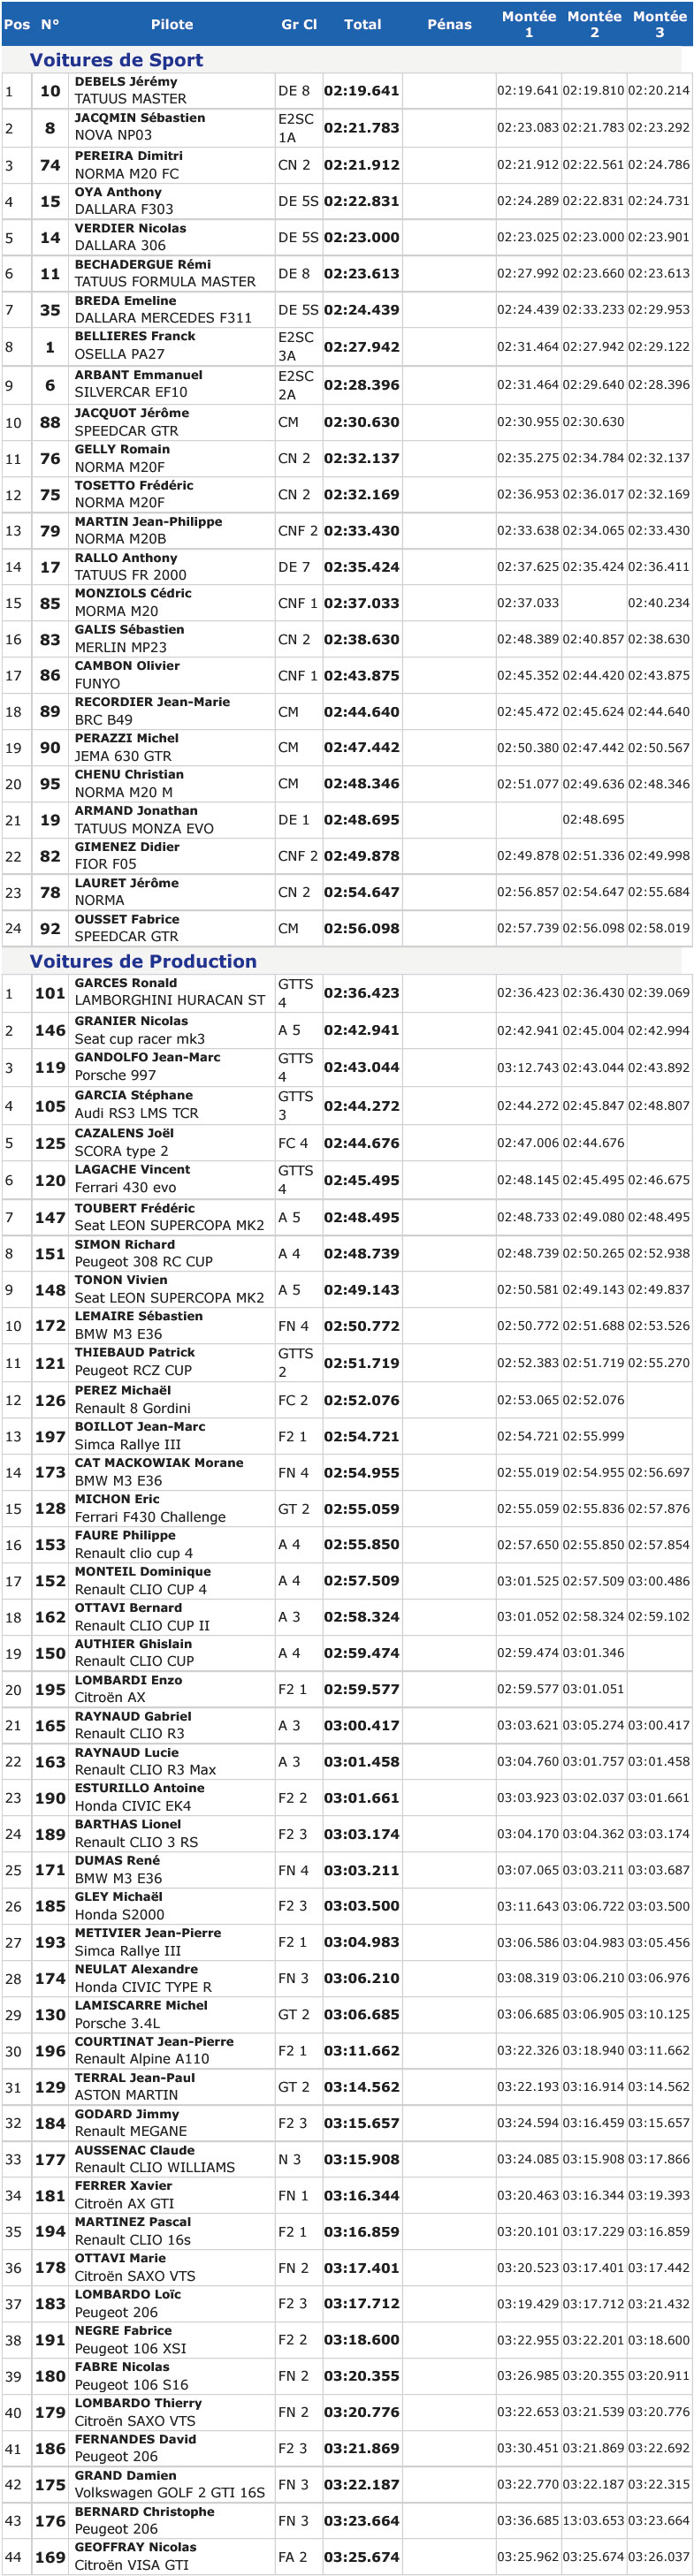Click the 'Montée 1' column header

click(529, 24)
